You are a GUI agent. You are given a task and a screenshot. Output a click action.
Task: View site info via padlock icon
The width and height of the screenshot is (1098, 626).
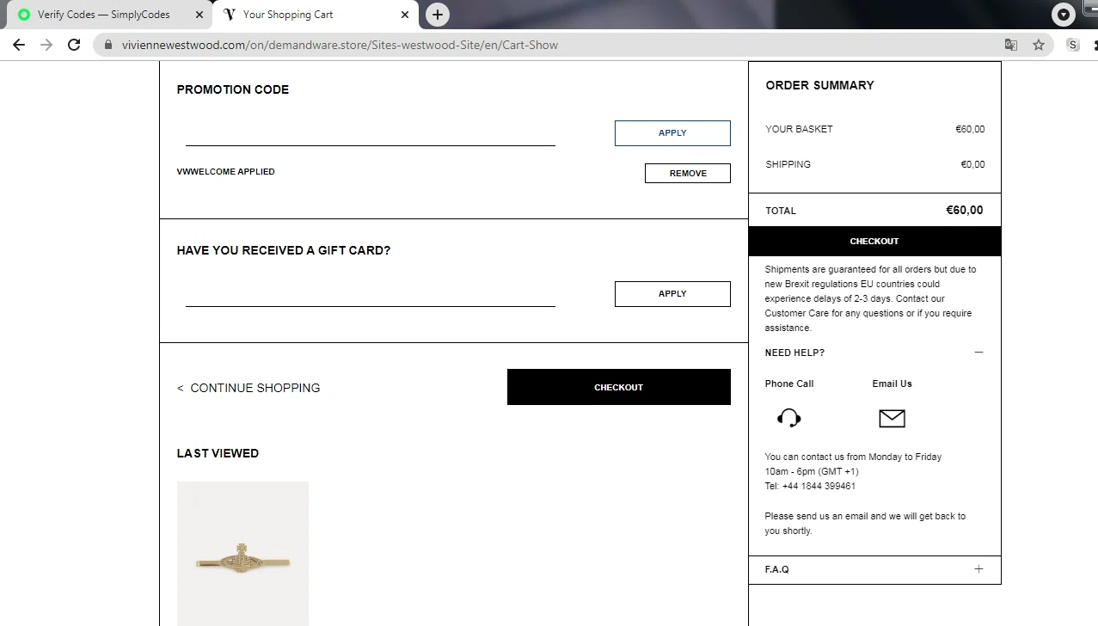tap(108, 45)
